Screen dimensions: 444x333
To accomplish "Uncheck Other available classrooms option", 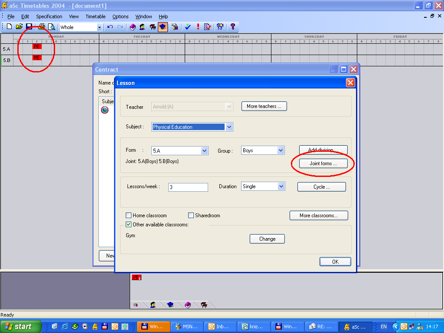I will (128, 225).
